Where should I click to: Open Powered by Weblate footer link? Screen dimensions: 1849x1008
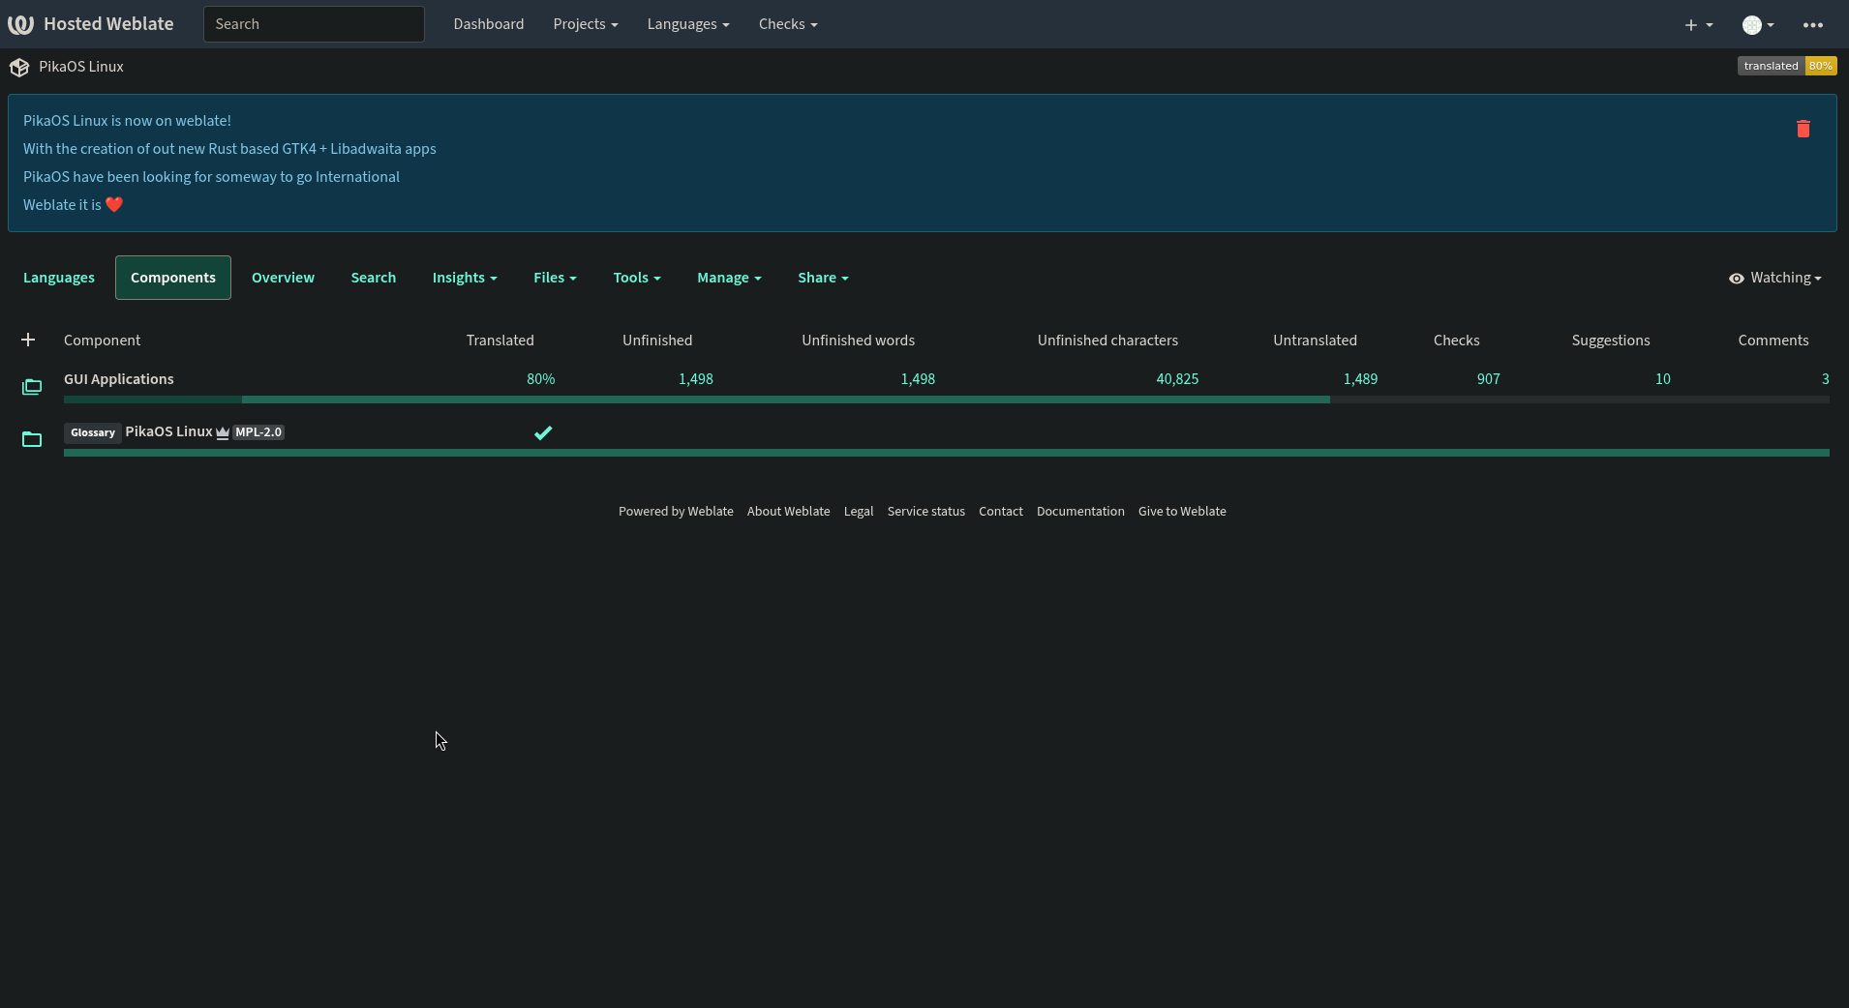[x=676, y=512]
